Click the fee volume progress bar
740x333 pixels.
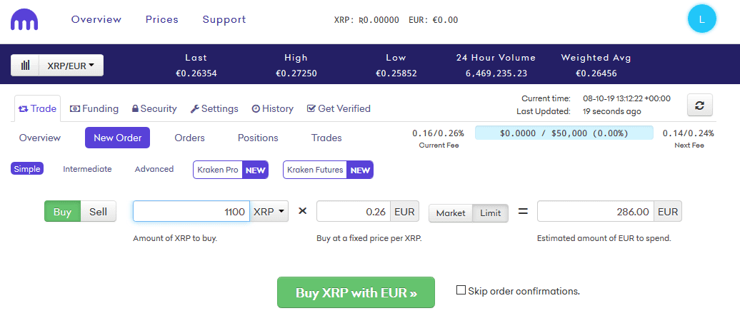(x=564, y=133)
